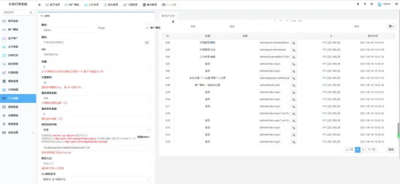Click the Admin avatar in top bar
The height and width of the screenshot is (184, 400).
coord(380,4)
